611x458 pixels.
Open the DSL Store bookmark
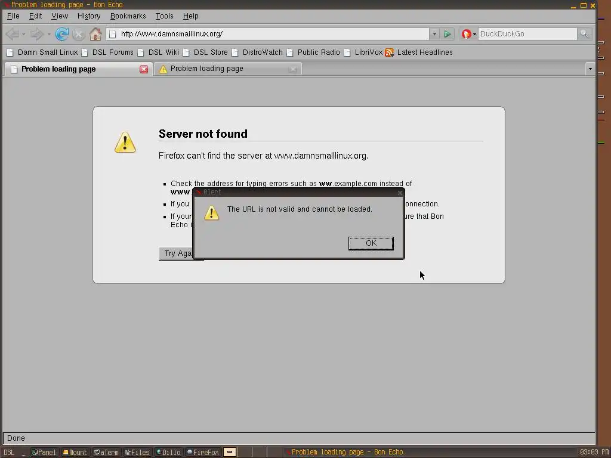pos(205,52)
